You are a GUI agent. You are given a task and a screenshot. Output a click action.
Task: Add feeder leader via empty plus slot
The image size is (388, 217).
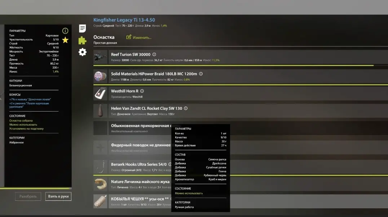tap(100, 148)
